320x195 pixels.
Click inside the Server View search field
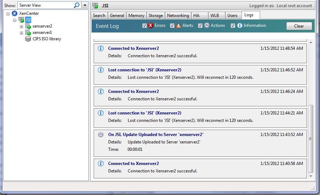[x=44, y=5]
